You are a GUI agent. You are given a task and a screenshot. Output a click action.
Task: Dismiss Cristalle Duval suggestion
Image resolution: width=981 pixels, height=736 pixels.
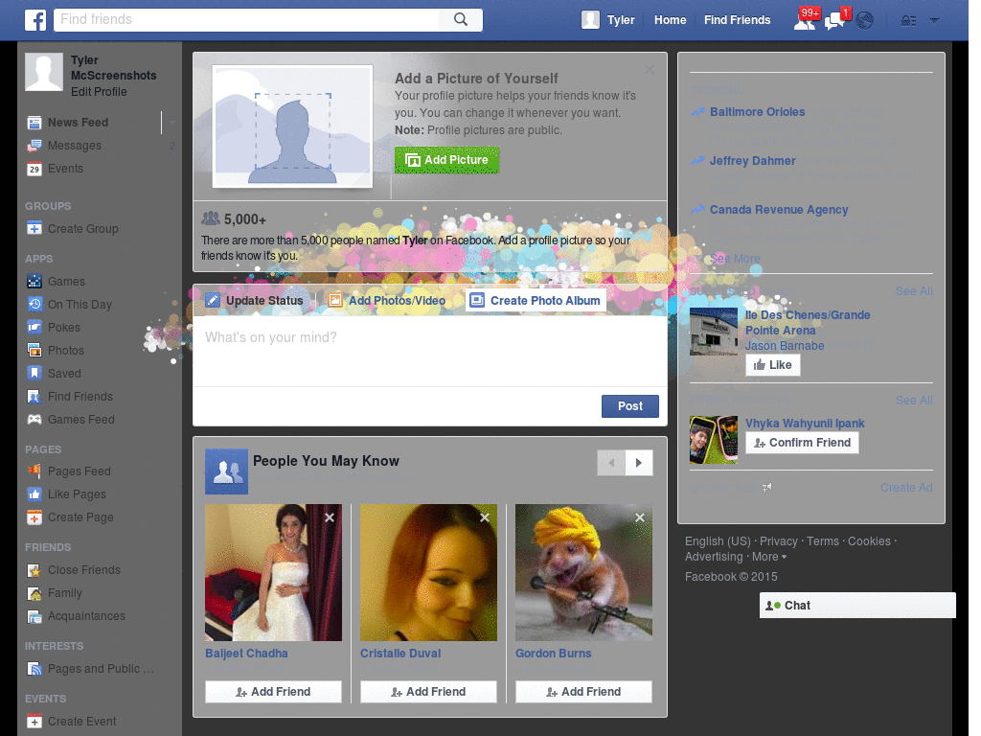[x=485, y=517]
